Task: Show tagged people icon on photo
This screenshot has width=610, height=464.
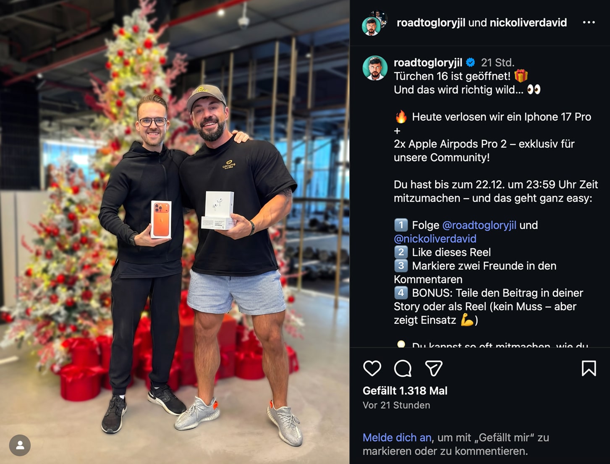Action: click(x=20, y=445)
